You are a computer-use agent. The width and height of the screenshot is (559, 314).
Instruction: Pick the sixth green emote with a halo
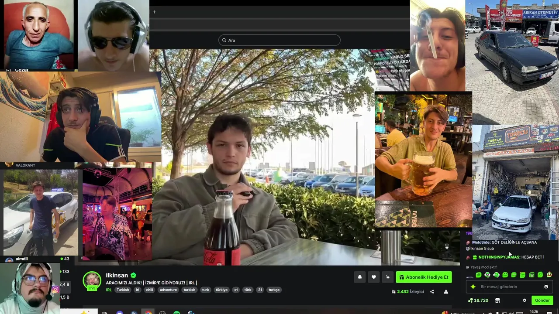tap(523, 275)
